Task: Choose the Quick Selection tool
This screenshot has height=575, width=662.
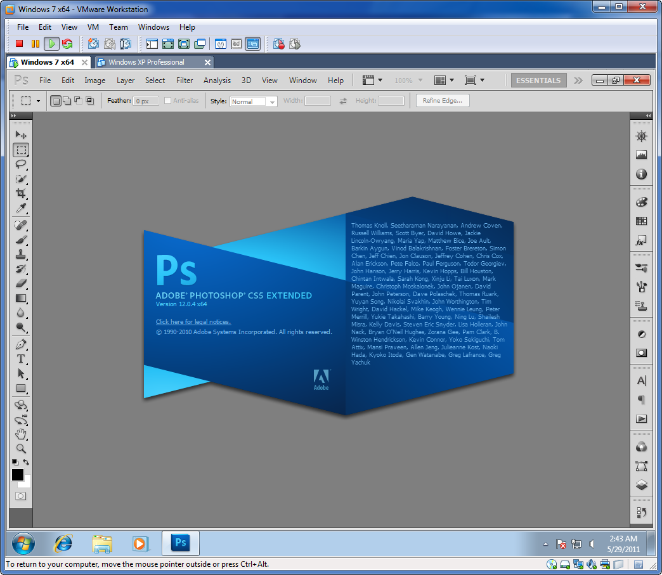Action: tap(21, 179)
